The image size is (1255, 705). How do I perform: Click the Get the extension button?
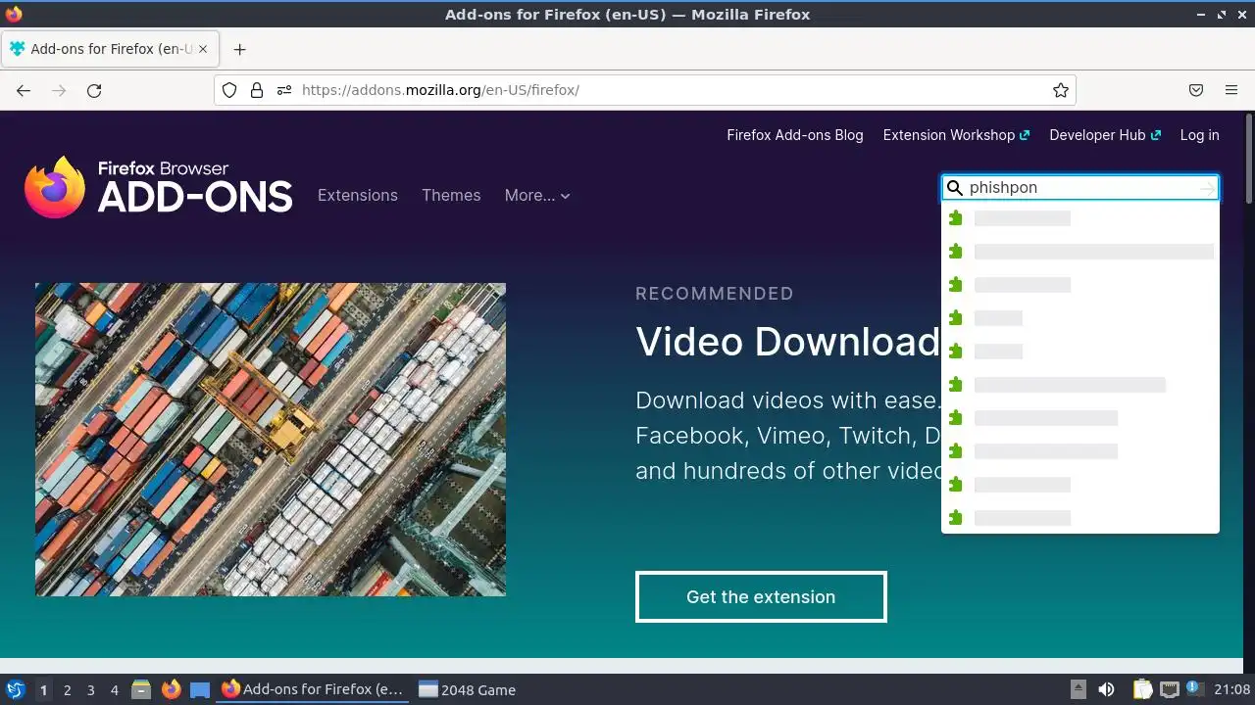click(x=761, y=596)
